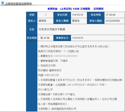The image size is (125, 112).
Task: Select the 公開資訊觀測站精華版 page title
Action: tap(18, 4)
